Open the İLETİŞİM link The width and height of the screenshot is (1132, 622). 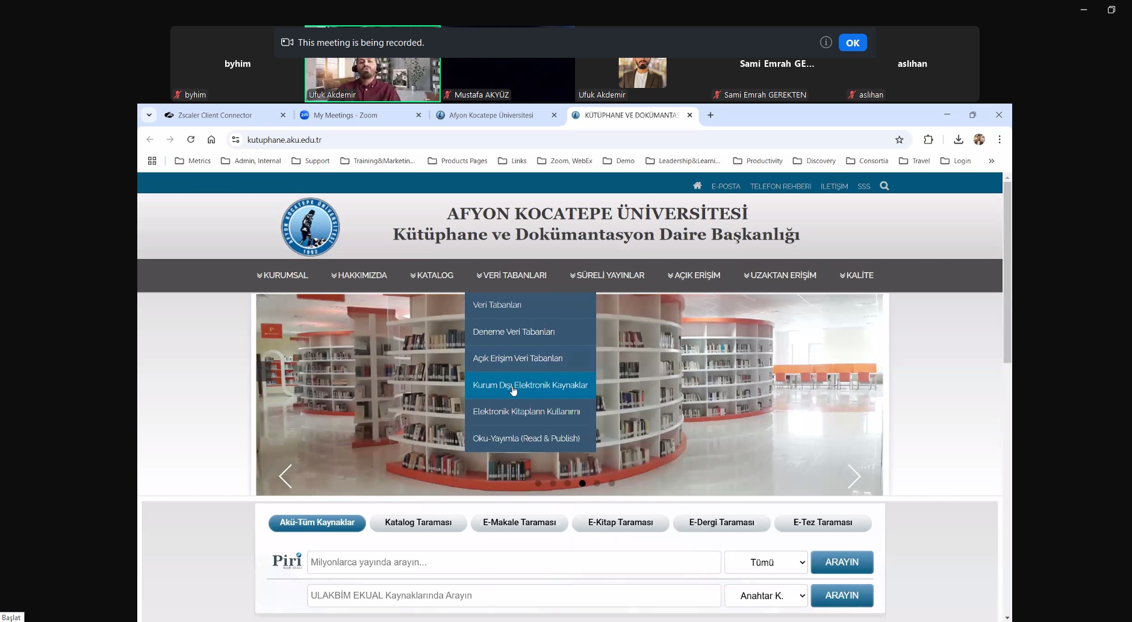834,186
